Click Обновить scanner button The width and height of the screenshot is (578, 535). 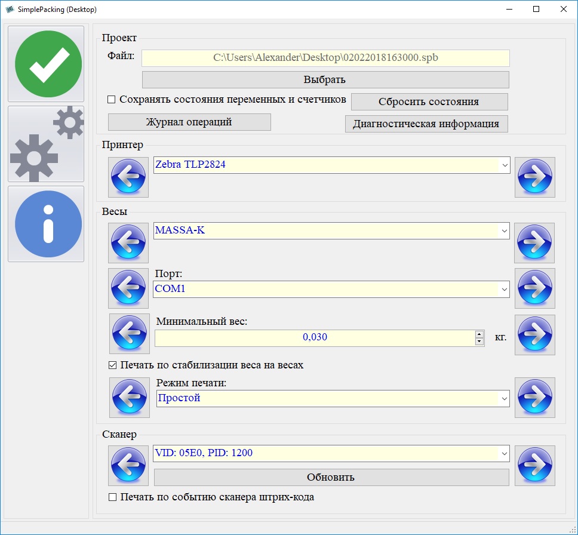point(331,478)
